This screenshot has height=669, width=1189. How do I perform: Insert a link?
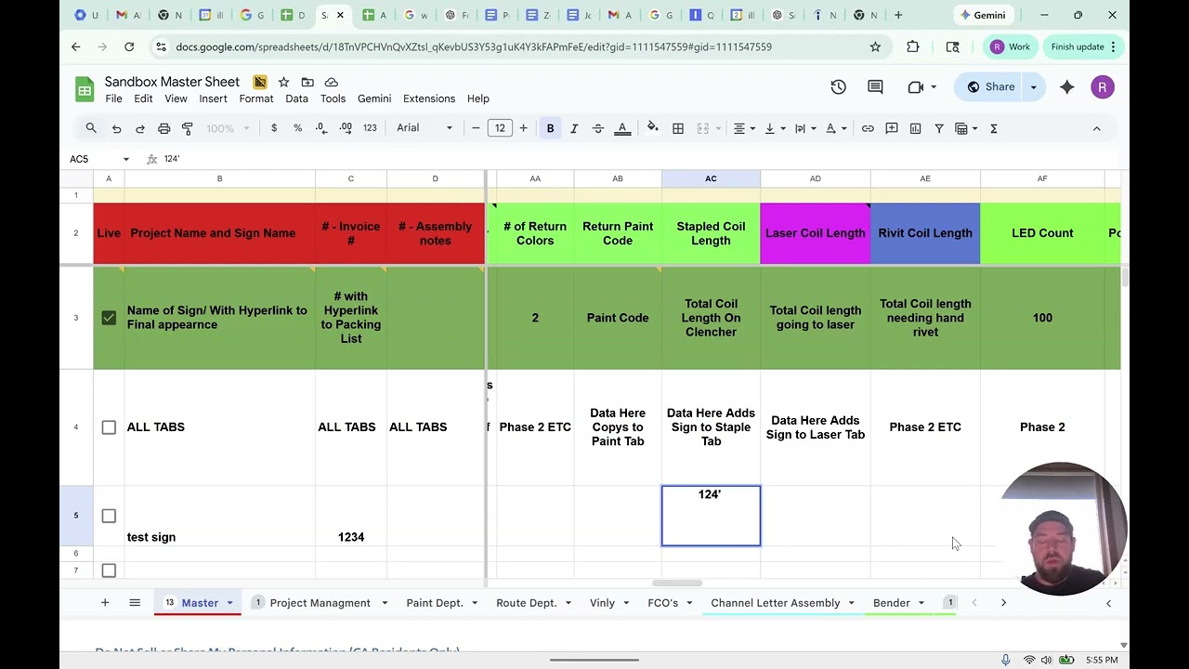868,128
